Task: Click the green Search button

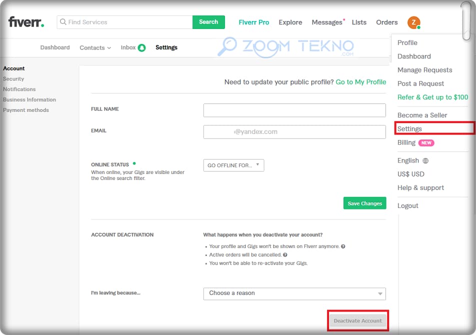Action: (208, 22)
